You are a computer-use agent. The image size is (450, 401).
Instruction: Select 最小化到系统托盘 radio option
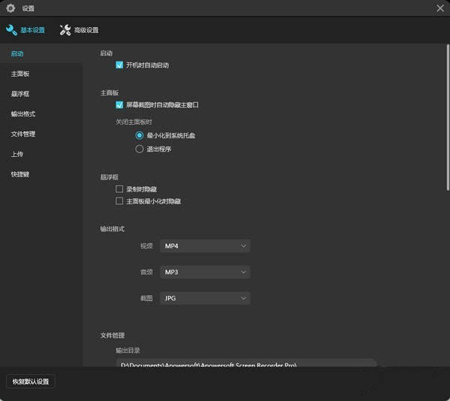tap(139, 135)
